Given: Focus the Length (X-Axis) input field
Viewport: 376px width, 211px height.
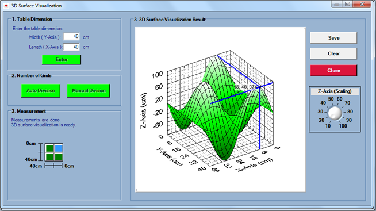Looking at the screenshot, I should coord(71,47).
